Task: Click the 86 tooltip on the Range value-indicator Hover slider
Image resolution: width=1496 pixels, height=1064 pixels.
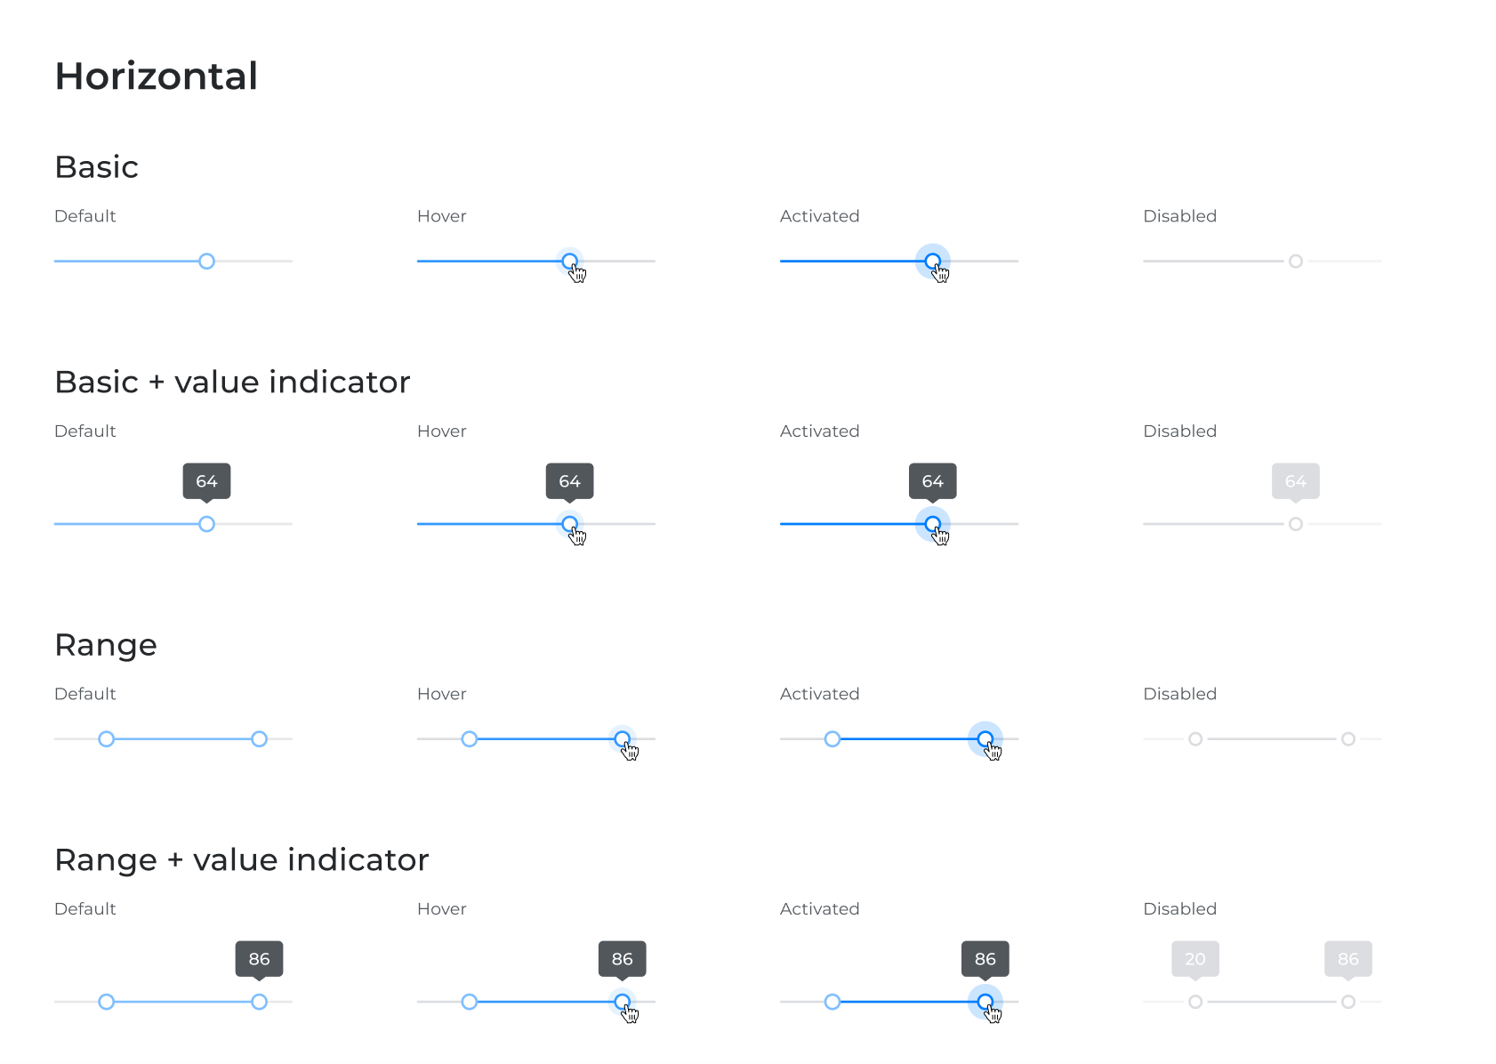Action: click(623, 959)
